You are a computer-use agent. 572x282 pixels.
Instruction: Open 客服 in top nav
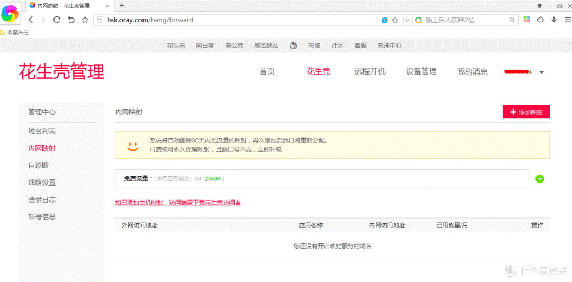tap(360, 46)
